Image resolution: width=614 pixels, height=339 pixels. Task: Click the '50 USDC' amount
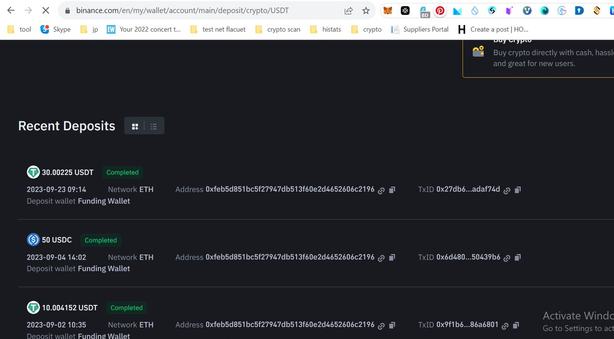[57, 240]
